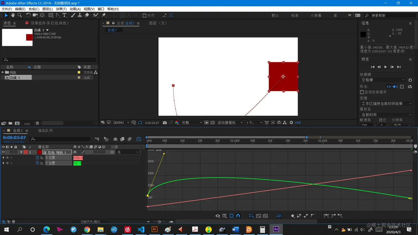Switch to the 渲染队列 tab

[x=45, y=131]
